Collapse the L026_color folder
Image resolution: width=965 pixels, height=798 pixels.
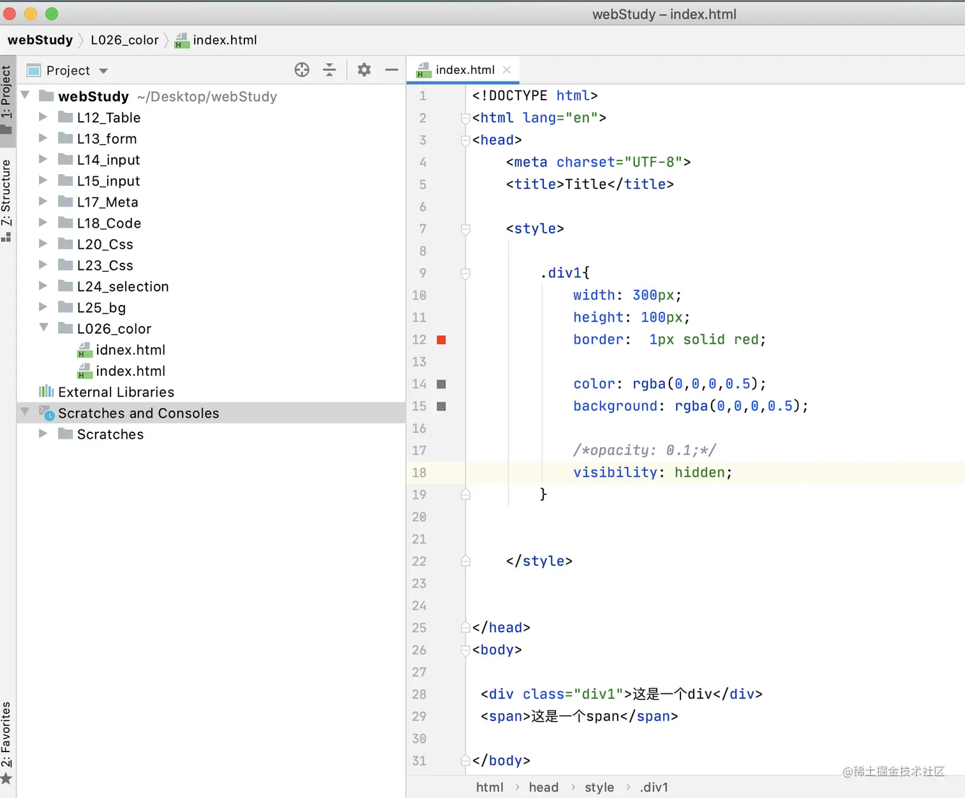(43, 328)
